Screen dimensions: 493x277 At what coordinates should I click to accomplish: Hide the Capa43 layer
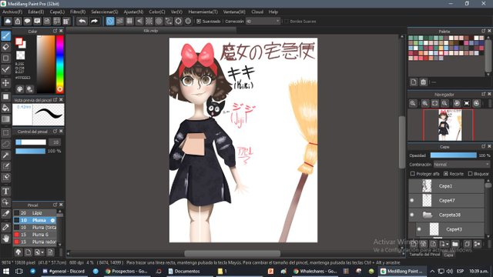point(419,229)
